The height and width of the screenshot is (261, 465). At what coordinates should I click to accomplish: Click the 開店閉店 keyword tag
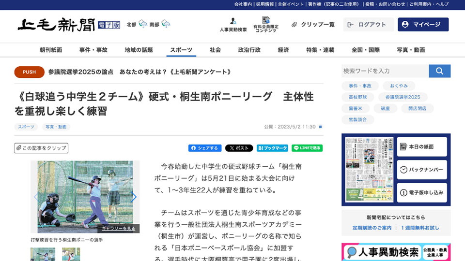(417, 108)
